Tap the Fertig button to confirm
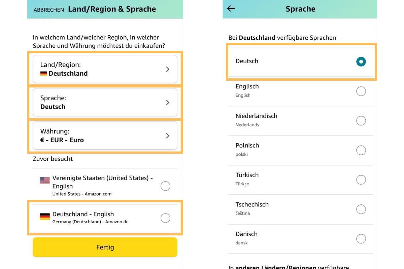 click(x=105, y=247)
